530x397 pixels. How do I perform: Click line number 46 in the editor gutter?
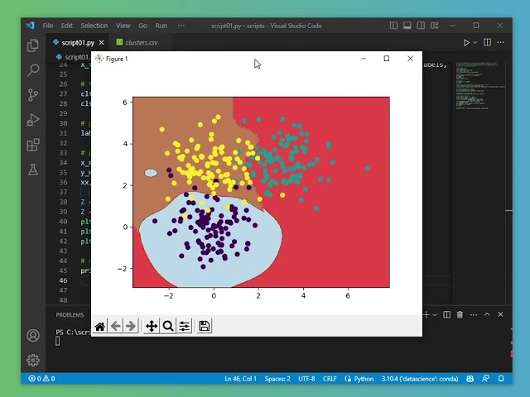coord(63,280)
